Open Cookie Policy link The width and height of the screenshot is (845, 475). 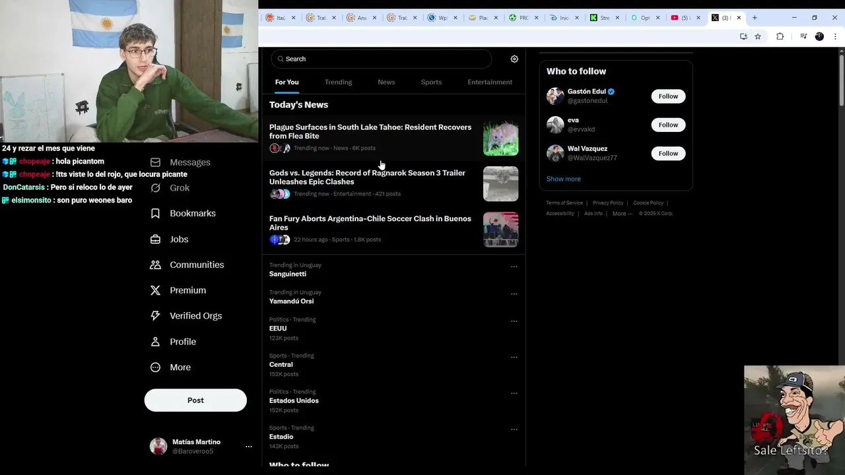pos(648,203)
